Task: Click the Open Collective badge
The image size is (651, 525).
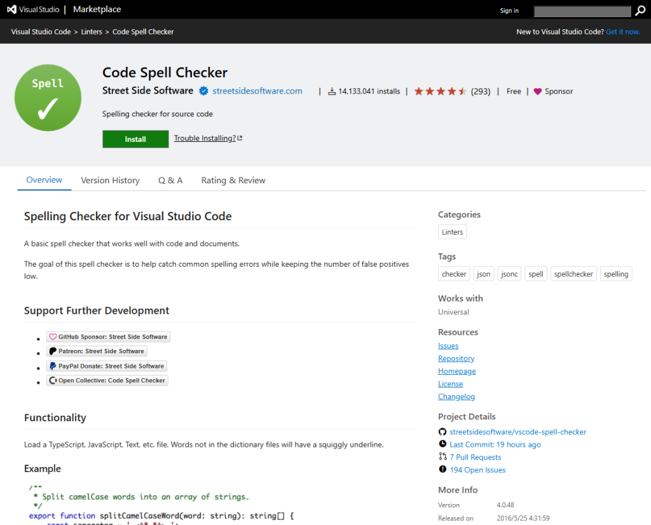Action: point(107,381)
